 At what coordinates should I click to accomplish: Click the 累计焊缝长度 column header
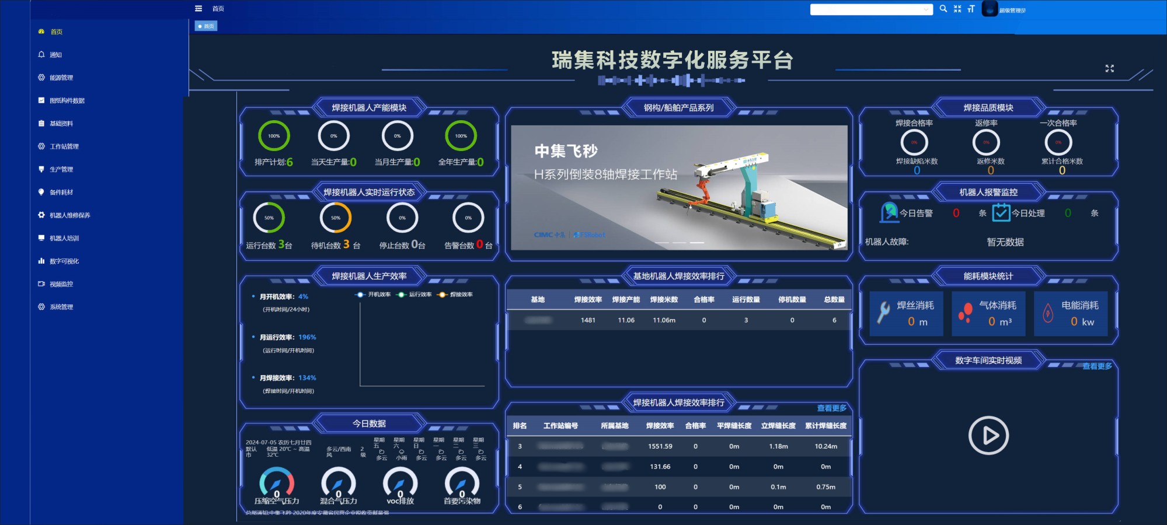(x=825, y=426)
